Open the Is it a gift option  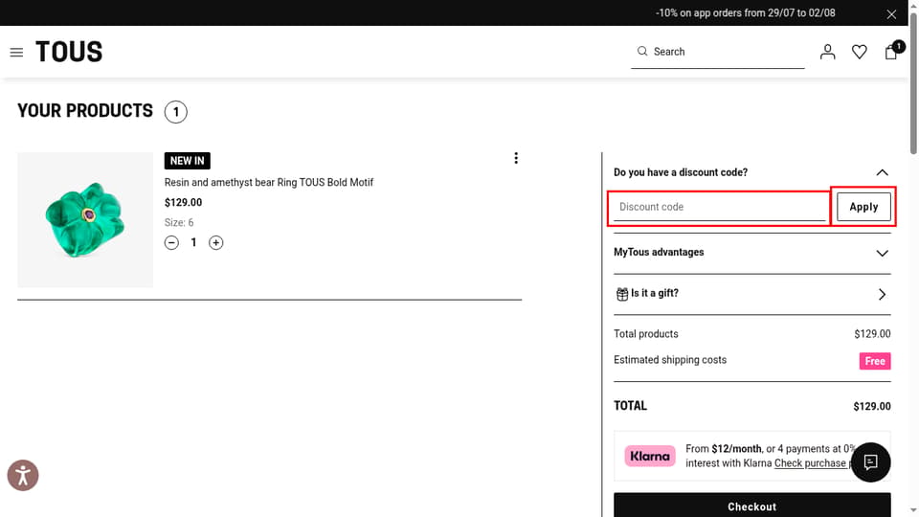tap(752, 294)
